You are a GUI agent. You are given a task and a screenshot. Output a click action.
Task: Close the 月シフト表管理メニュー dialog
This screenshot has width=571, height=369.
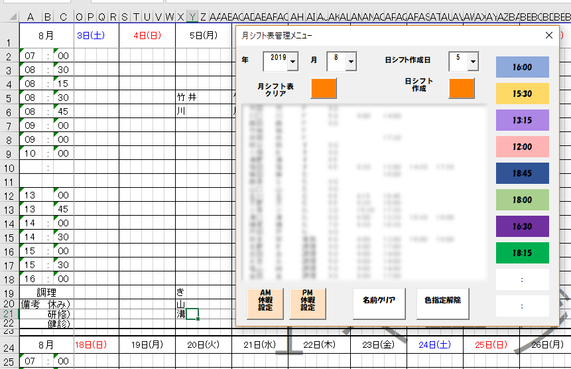pyautogui.click(x=549, y=35)
